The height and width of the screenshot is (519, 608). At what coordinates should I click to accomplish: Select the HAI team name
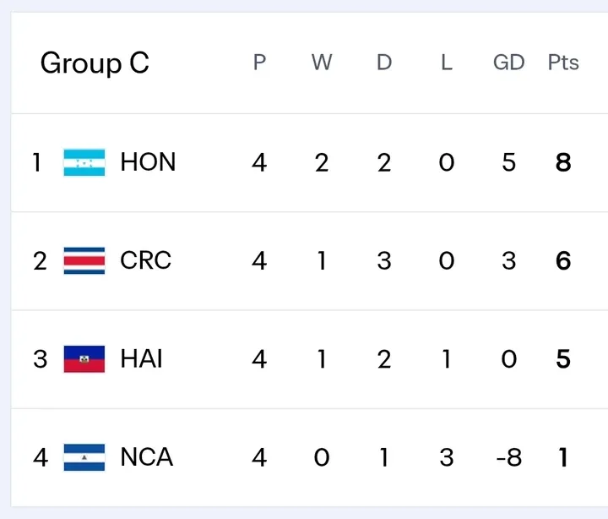pyautogui.click(x=141, y=359)
